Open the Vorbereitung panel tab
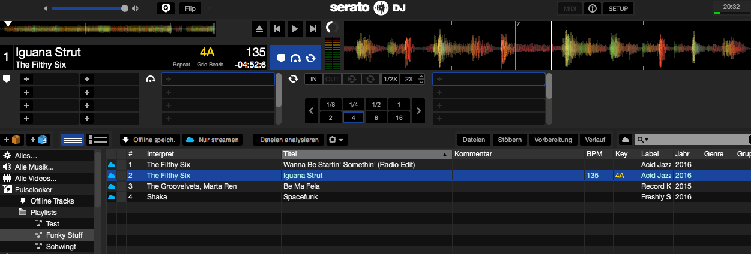 (553, 140)
